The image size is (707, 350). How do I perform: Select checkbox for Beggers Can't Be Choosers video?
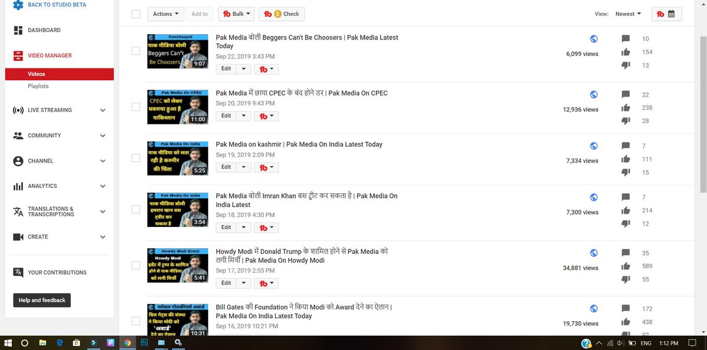point(136,51)
